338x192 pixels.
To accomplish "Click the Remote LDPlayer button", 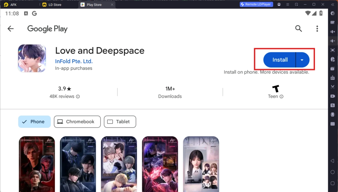I will (256, 4).
